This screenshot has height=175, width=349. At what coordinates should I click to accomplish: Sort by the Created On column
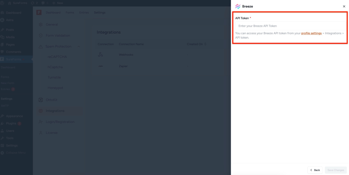point(197,44)
